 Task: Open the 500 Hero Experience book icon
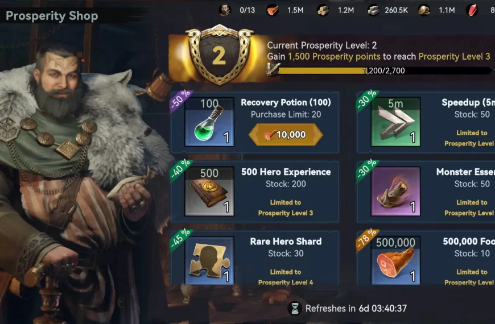tap(209, 191)
